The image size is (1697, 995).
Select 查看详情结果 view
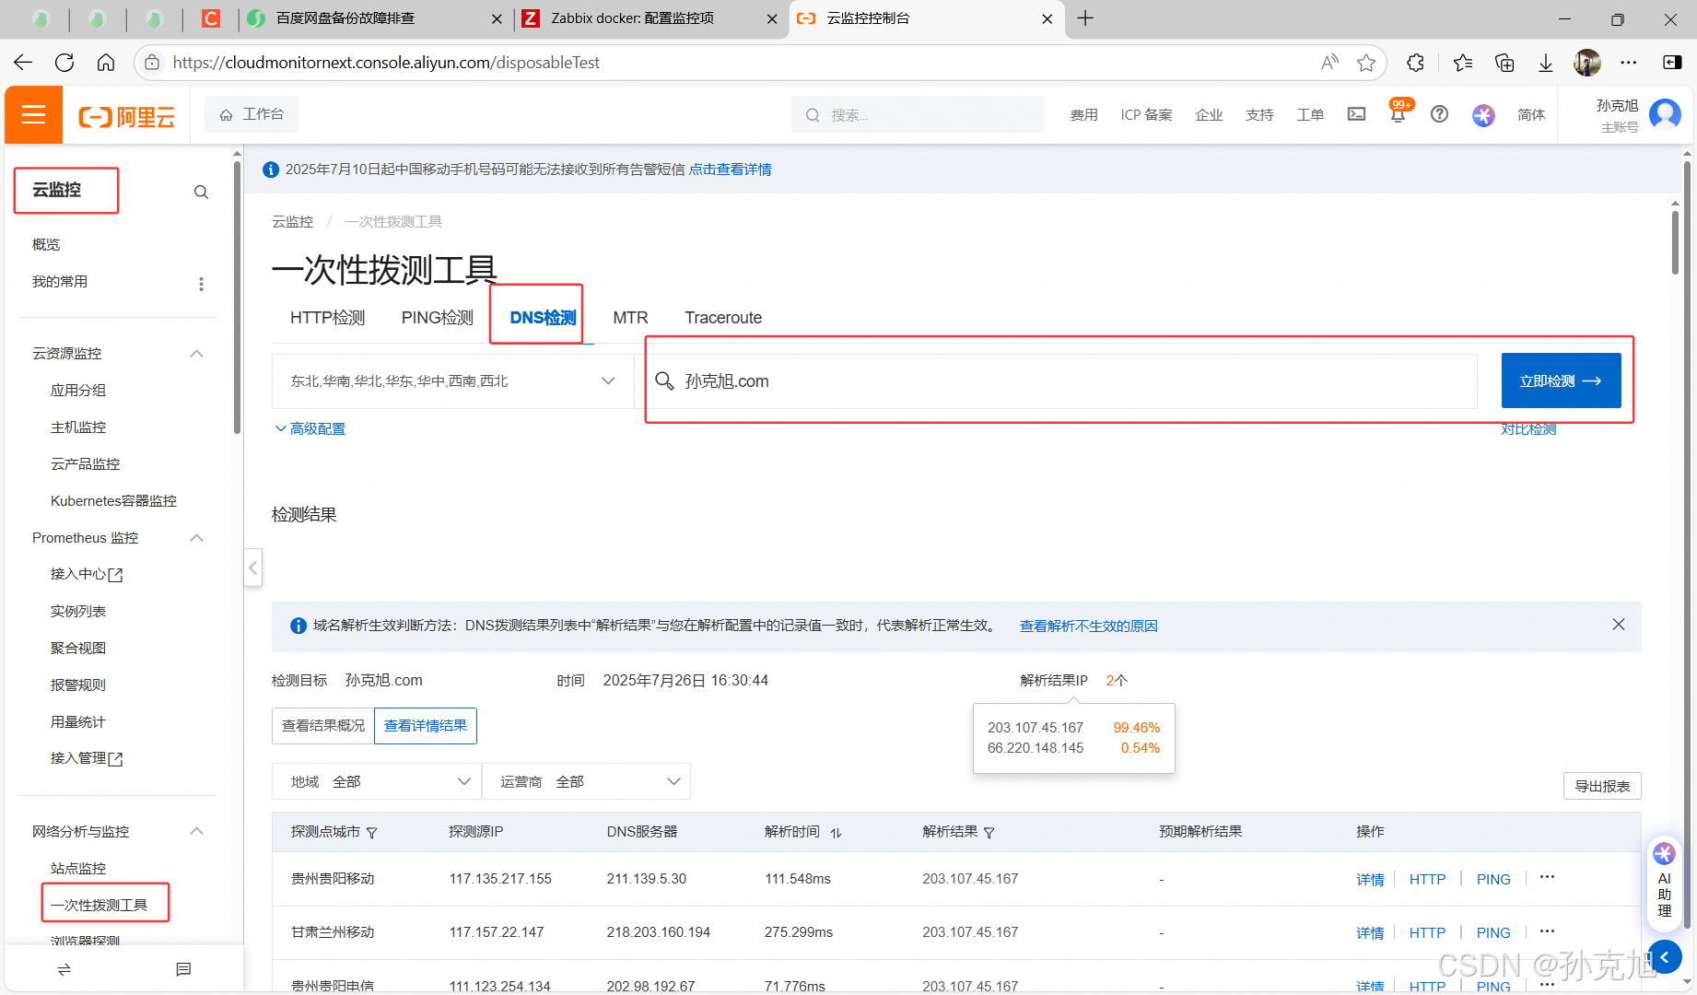pyautogui.click(x=425, y=725)
